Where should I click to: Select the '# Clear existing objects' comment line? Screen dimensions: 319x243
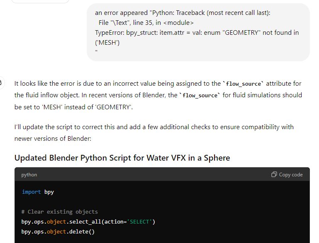(x=59, y=212)
